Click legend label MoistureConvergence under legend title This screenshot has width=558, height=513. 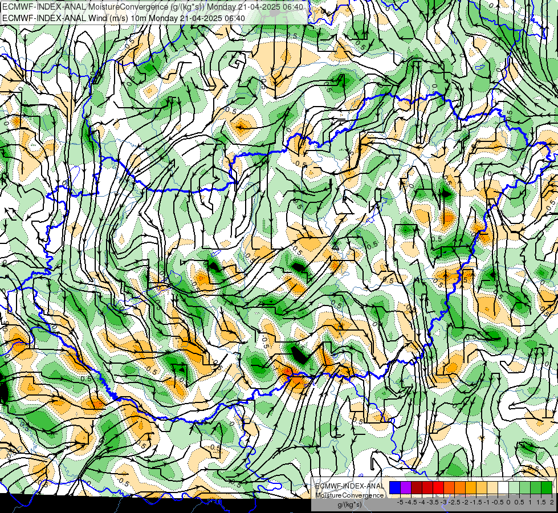[349, 495]
